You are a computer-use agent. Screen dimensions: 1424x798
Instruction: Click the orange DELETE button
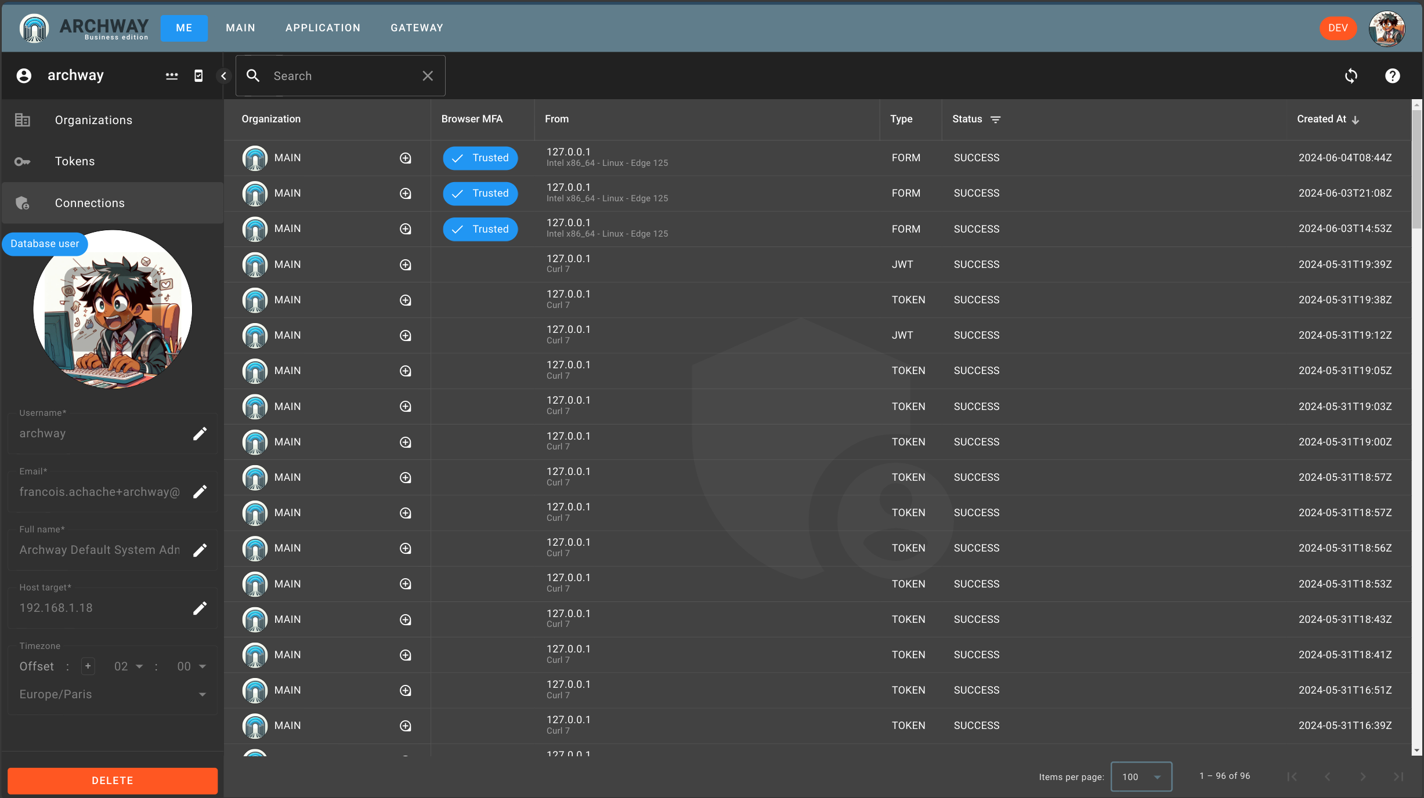coord(113,781)
